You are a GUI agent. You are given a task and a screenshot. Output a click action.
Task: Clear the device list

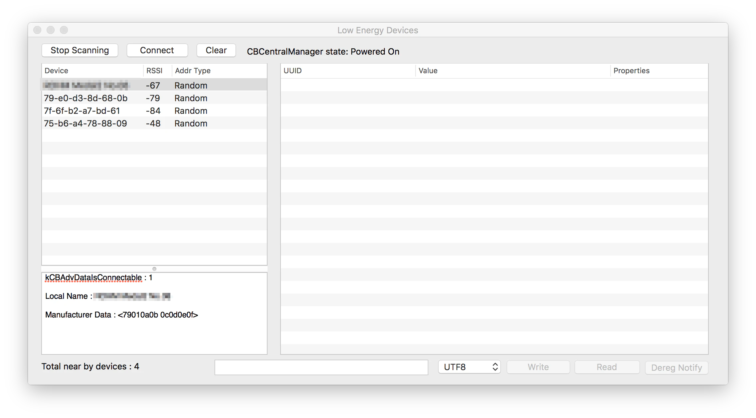[x=216, y=50]
